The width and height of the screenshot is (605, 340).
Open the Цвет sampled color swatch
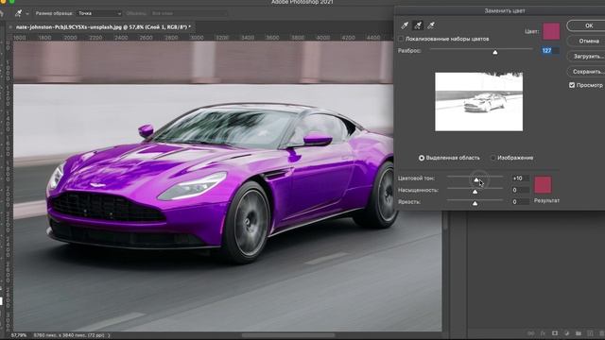551,31
